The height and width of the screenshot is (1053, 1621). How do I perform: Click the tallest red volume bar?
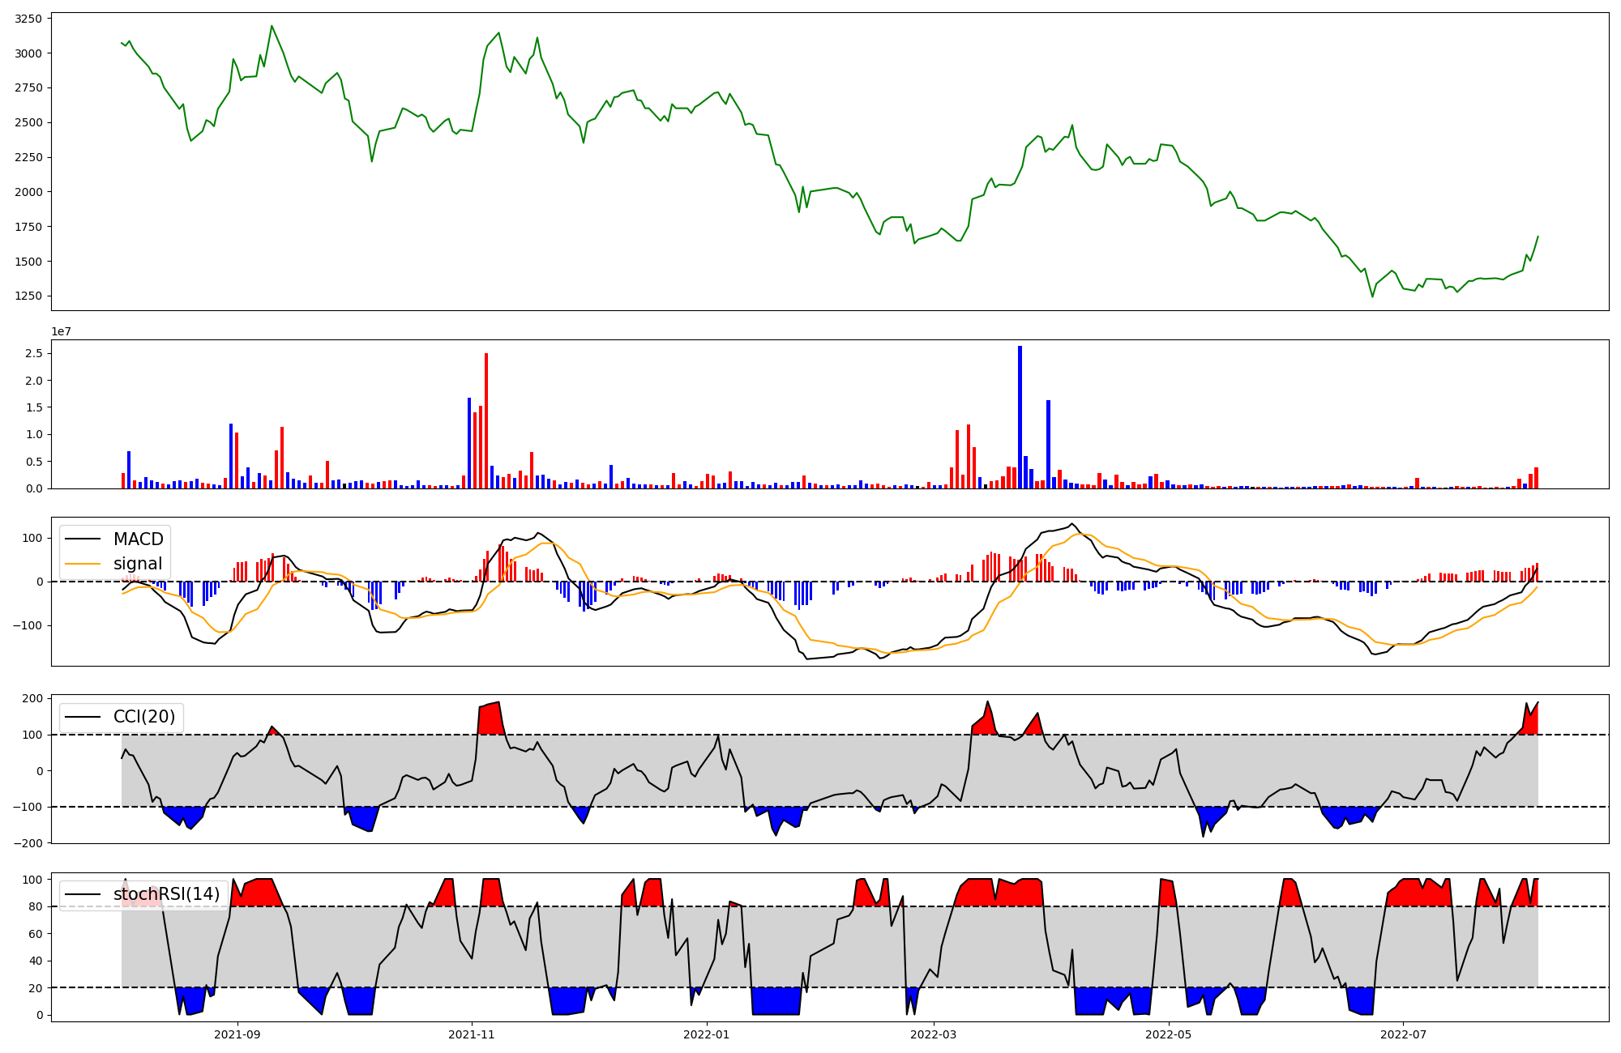pyautogui.click(x=486, y=421)
